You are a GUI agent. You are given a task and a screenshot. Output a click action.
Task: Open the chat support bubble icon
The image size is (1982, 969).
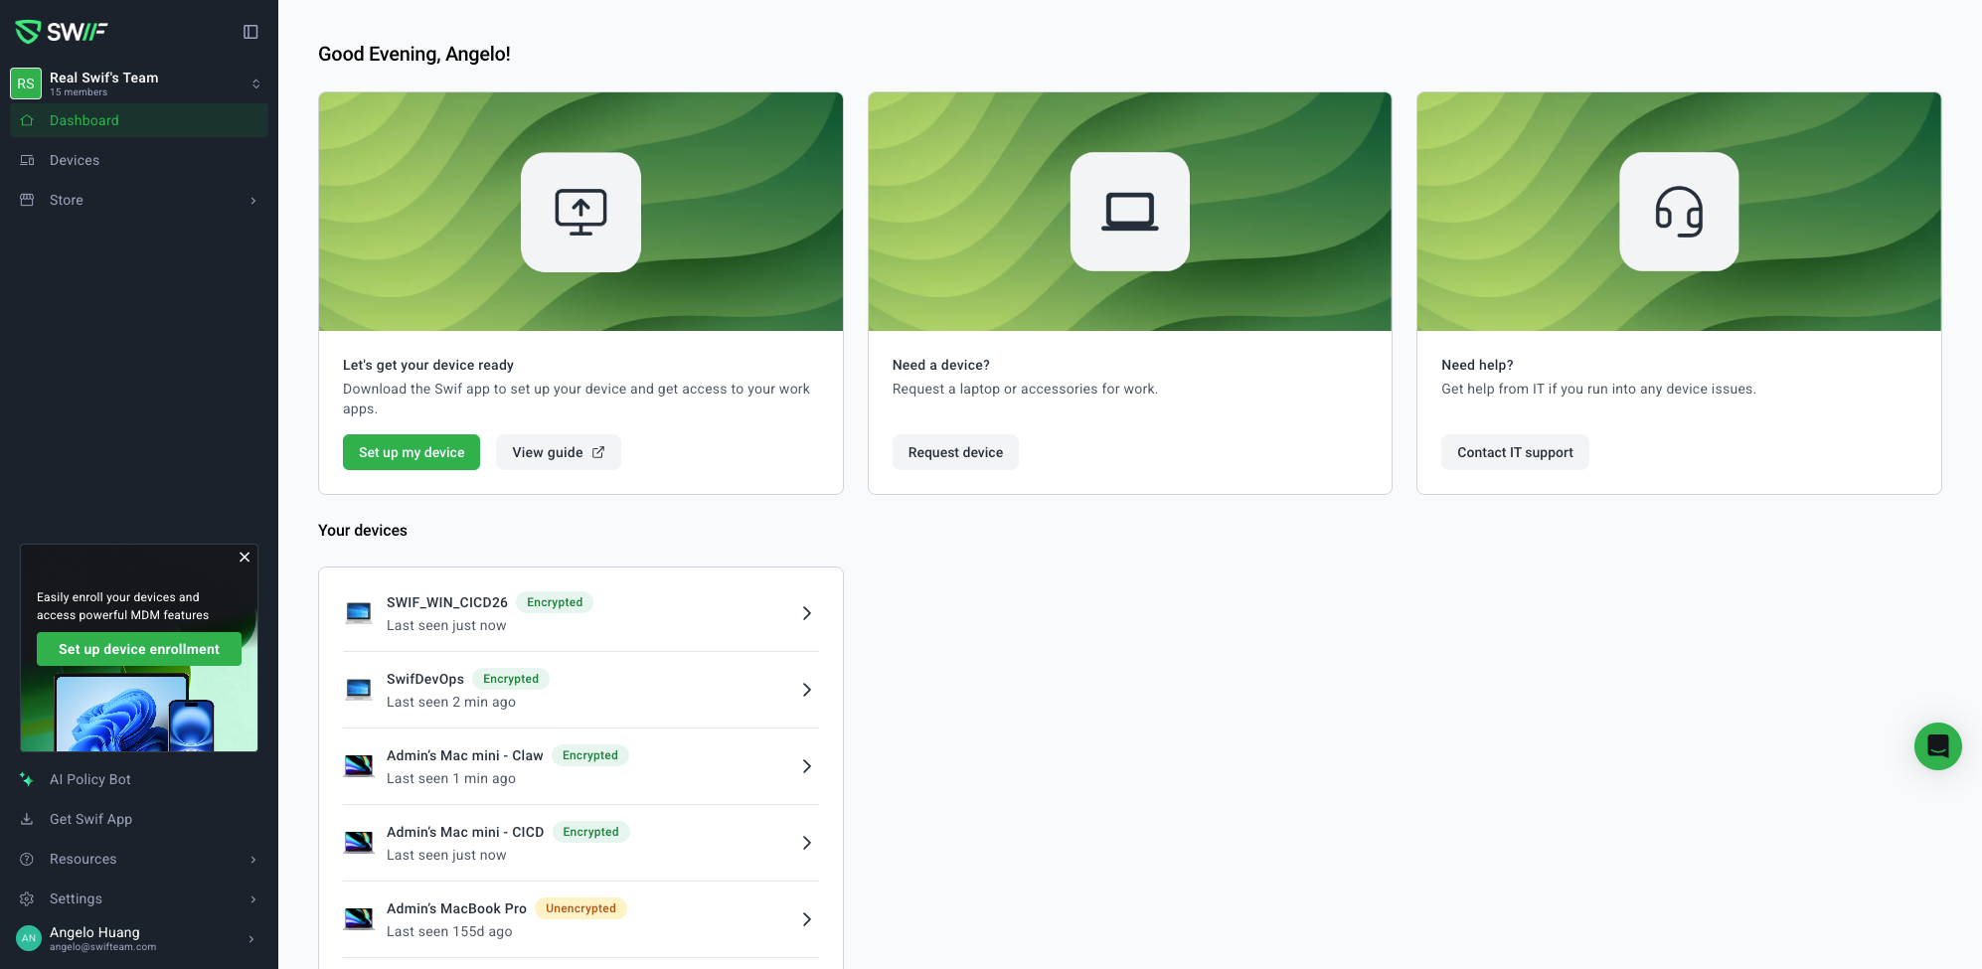(x=1937, y=746)
